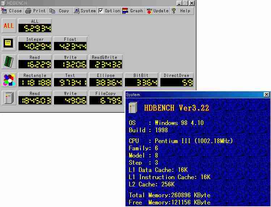Click the HDBENCH title bar icon
The width and height of the screenshot is (271, 207).
(3, 3)
